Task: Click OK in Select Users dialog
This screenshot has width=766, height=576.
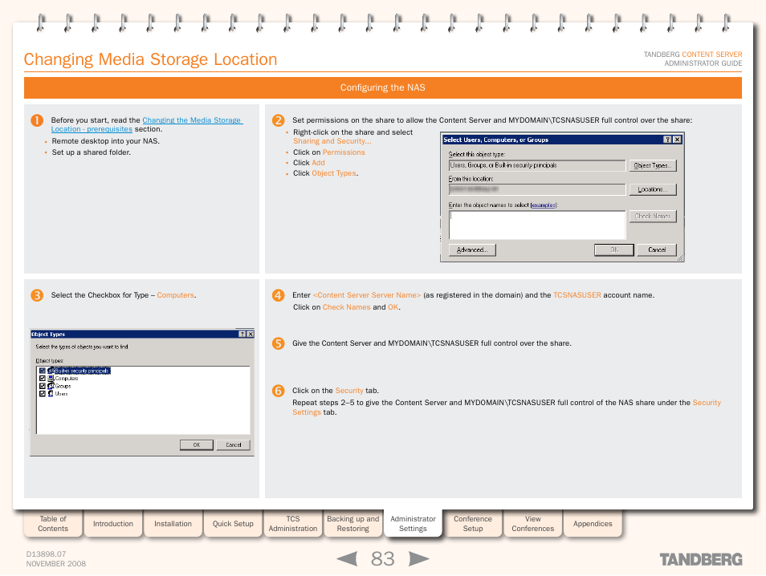Action: (614, 250)
